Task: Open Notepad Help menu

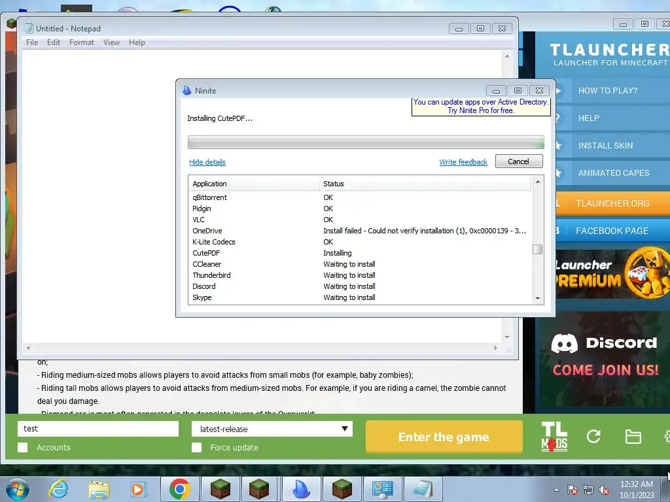Action: point(137,42)
